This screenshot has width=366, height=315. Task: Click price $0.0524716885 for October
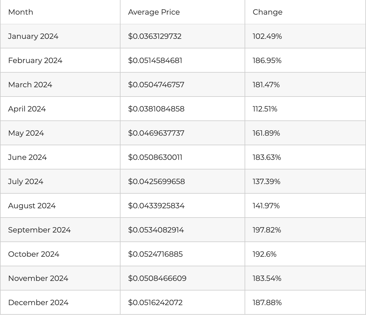[x=155, y=254]
